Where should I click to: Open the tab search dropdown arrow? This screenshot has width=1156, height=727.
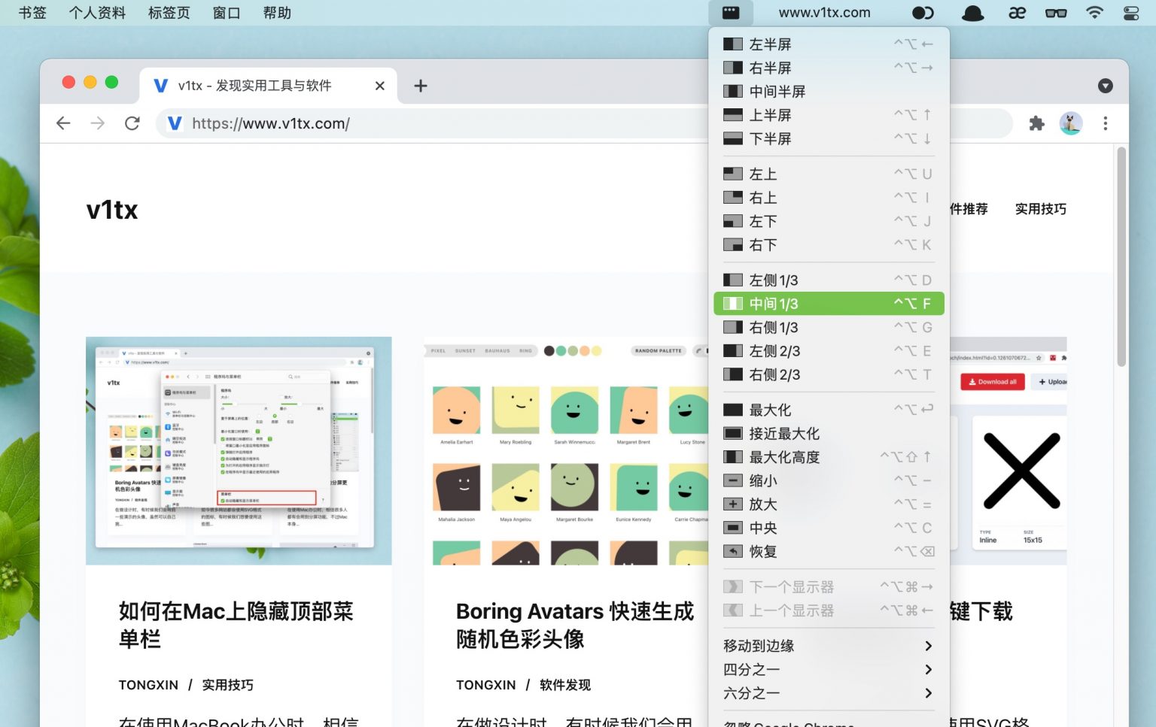coord(1105,86)
